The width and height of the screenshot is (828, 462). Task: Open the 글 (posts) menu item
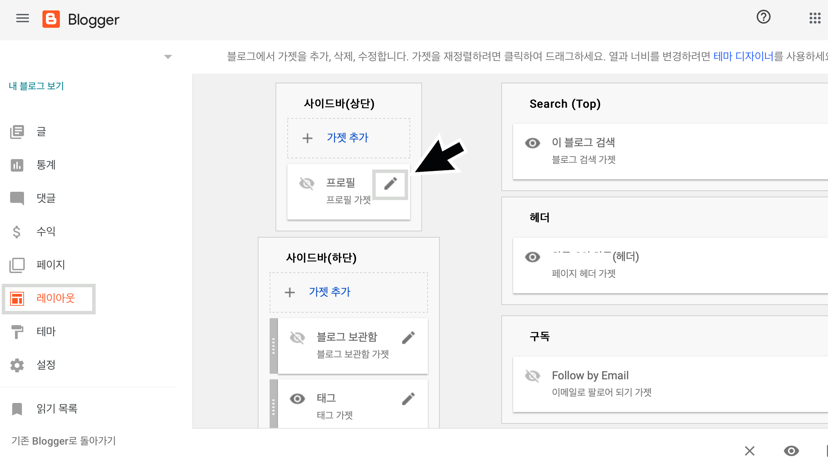pyautogui.click(x=41, y=132)
